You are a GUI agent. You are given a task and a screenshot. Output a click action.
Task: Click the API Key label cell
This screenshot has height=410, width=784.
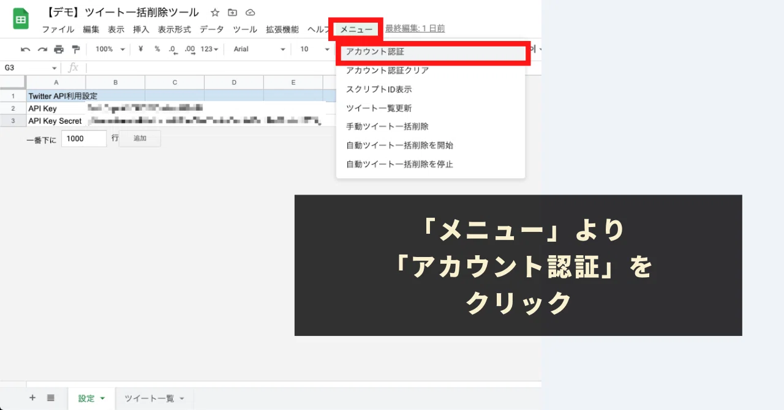56,108
